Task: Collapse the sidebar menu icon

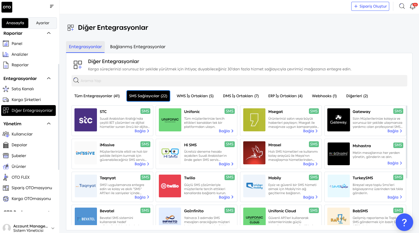Action: pos(52,6)
